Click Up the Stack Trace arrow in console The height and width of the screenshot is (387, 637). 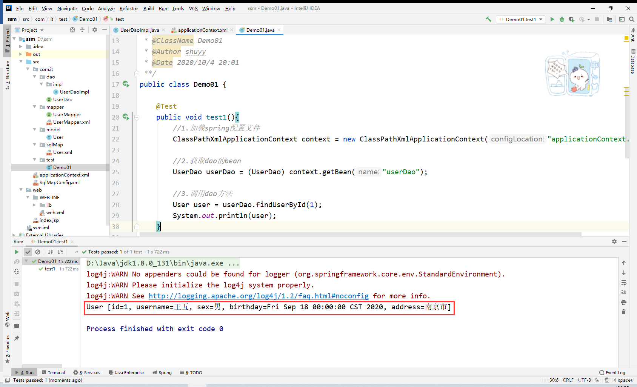pyautogui.click(x=624, y=263)
